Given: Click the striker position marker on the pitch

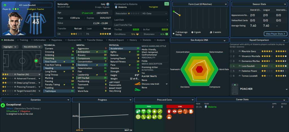Looking at the screenshot, I should coord(36,61).
